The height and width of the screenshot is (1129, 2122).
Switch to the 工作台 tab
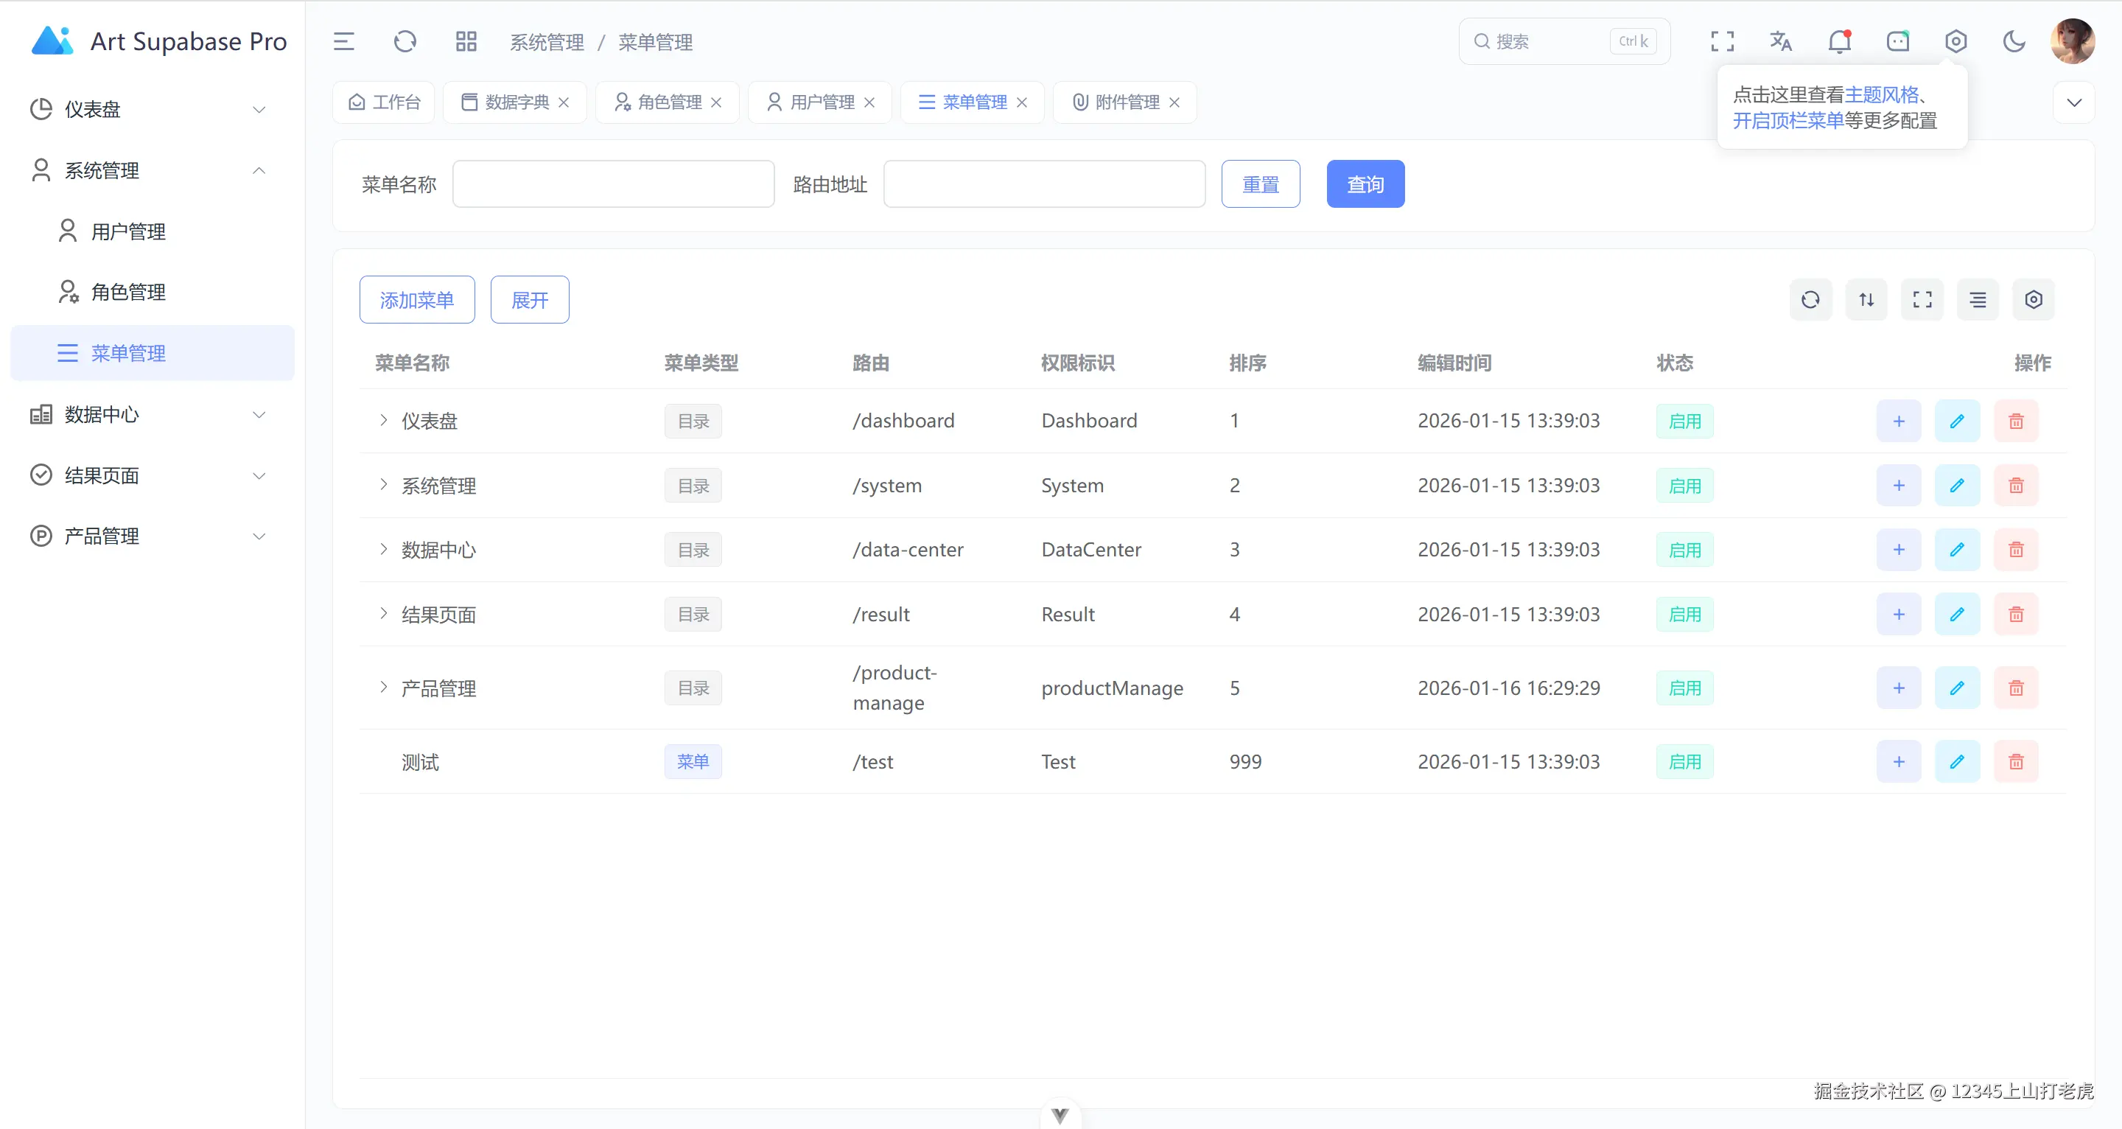click(383, 102)
